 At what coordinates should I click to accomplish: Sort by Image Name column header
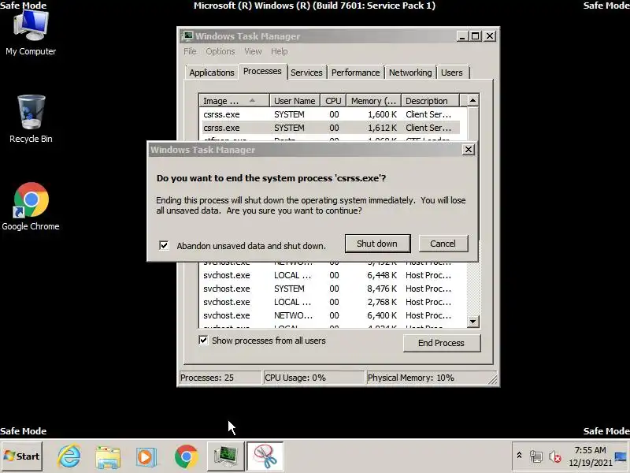[x=234, y=101]
